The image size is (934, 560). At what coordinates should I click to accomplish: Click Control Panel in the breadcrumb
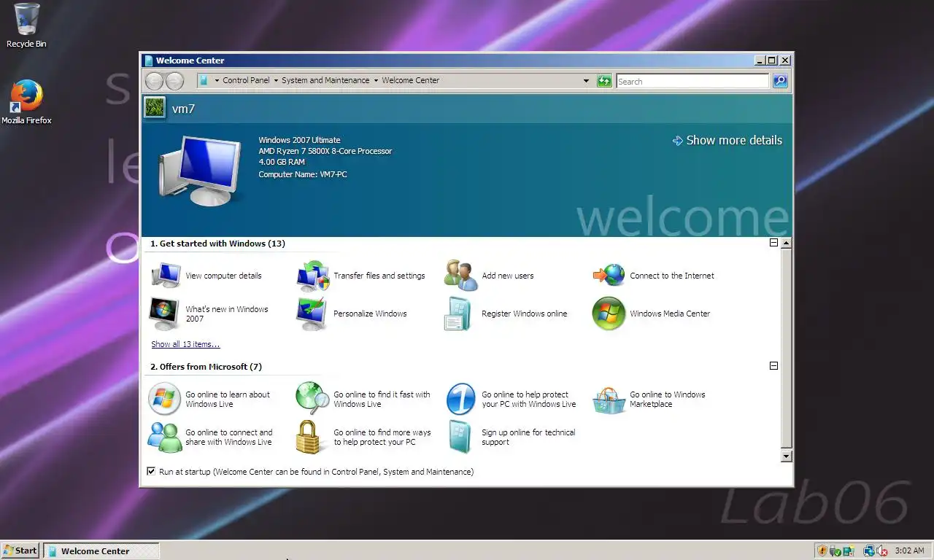tap(246, 80)
